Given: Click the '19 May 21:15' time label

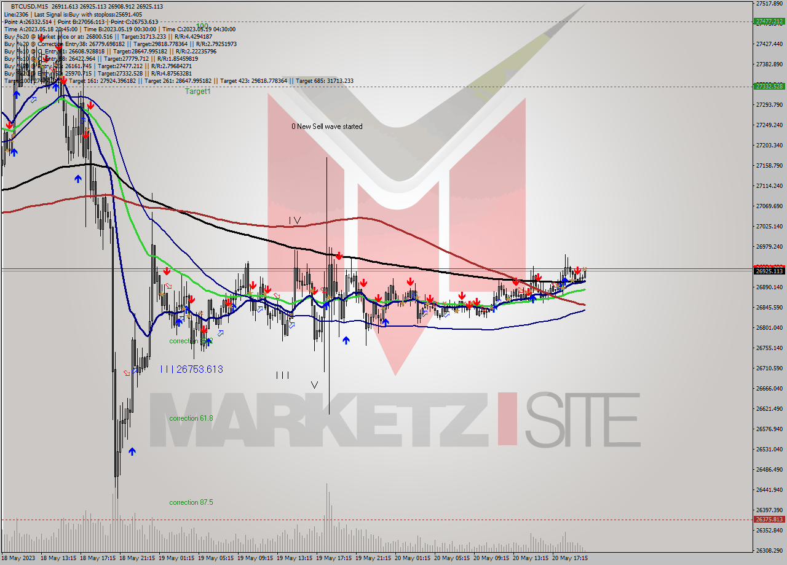Looking at the screenshot, I should 374,559.
